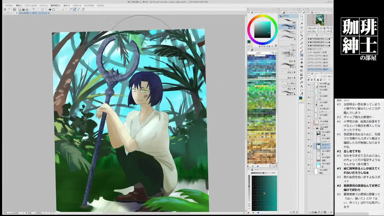The image size is (384, 216).
Task: Open the ファイル menu
Action: (x=9, y=5)
